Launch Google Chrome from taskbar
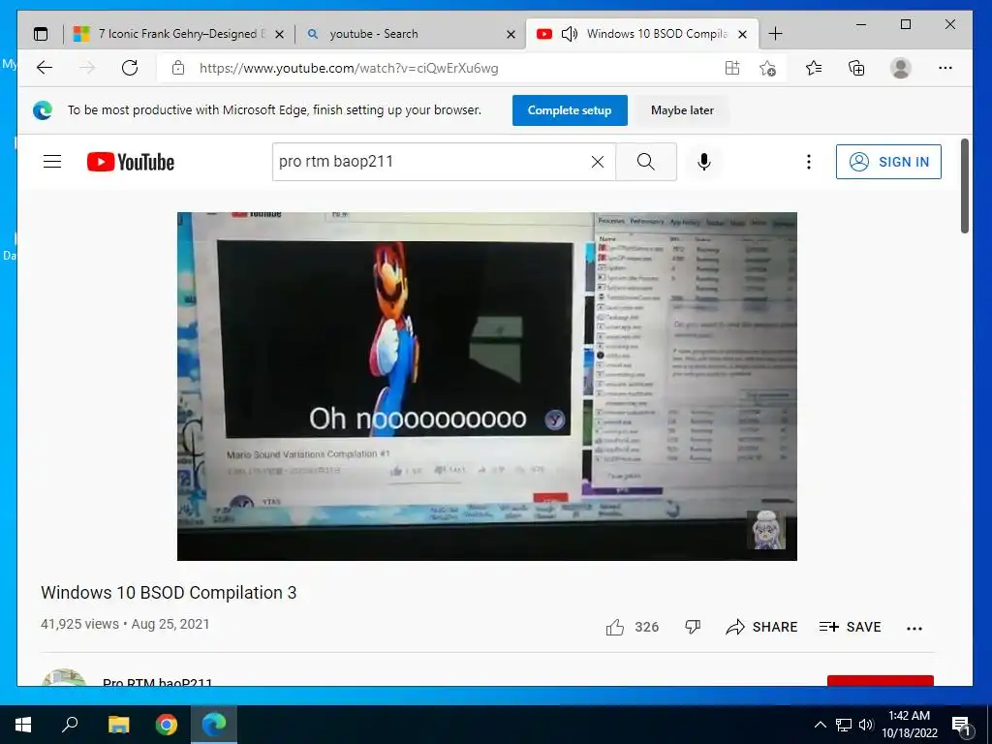992x744 pixels. point(167,725)
